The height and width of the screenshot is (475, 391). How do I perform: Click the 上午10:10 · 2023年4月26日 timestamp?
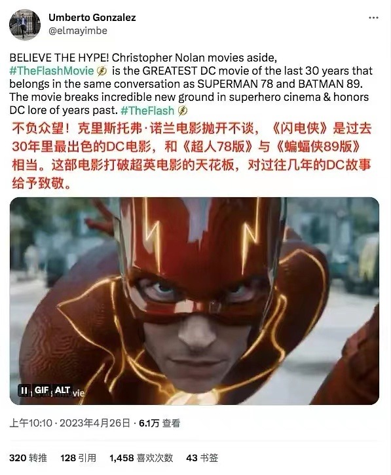pyautogui.click(x=69, y=423)
